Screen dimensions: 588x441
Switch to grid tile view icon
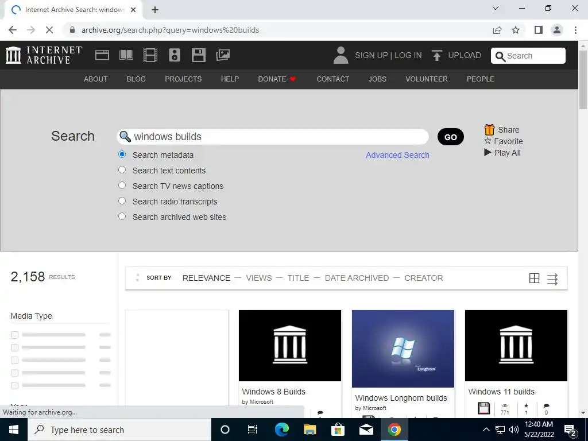534,278
